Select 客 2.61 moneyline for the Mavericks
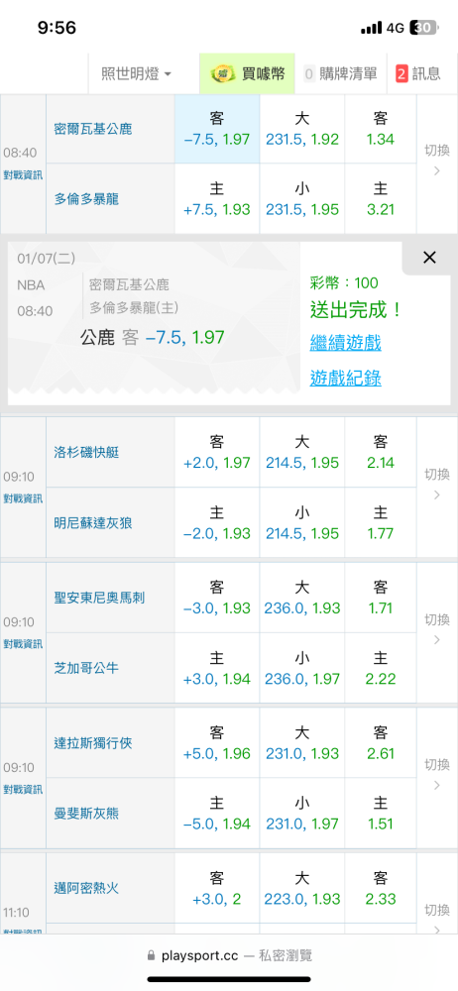This screenshot has width=458, height=991. click(381, 743)
